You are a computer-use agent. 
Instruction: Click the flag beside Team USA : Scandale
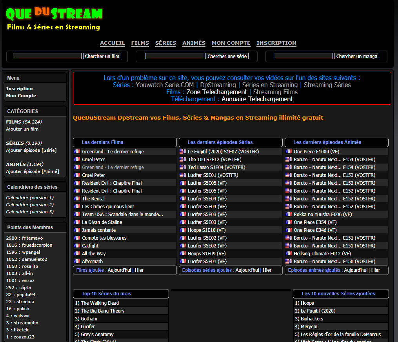(77, 214)
